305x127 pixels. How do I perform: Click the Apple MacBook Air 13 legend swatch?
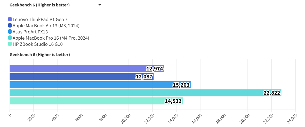(10, 25)
